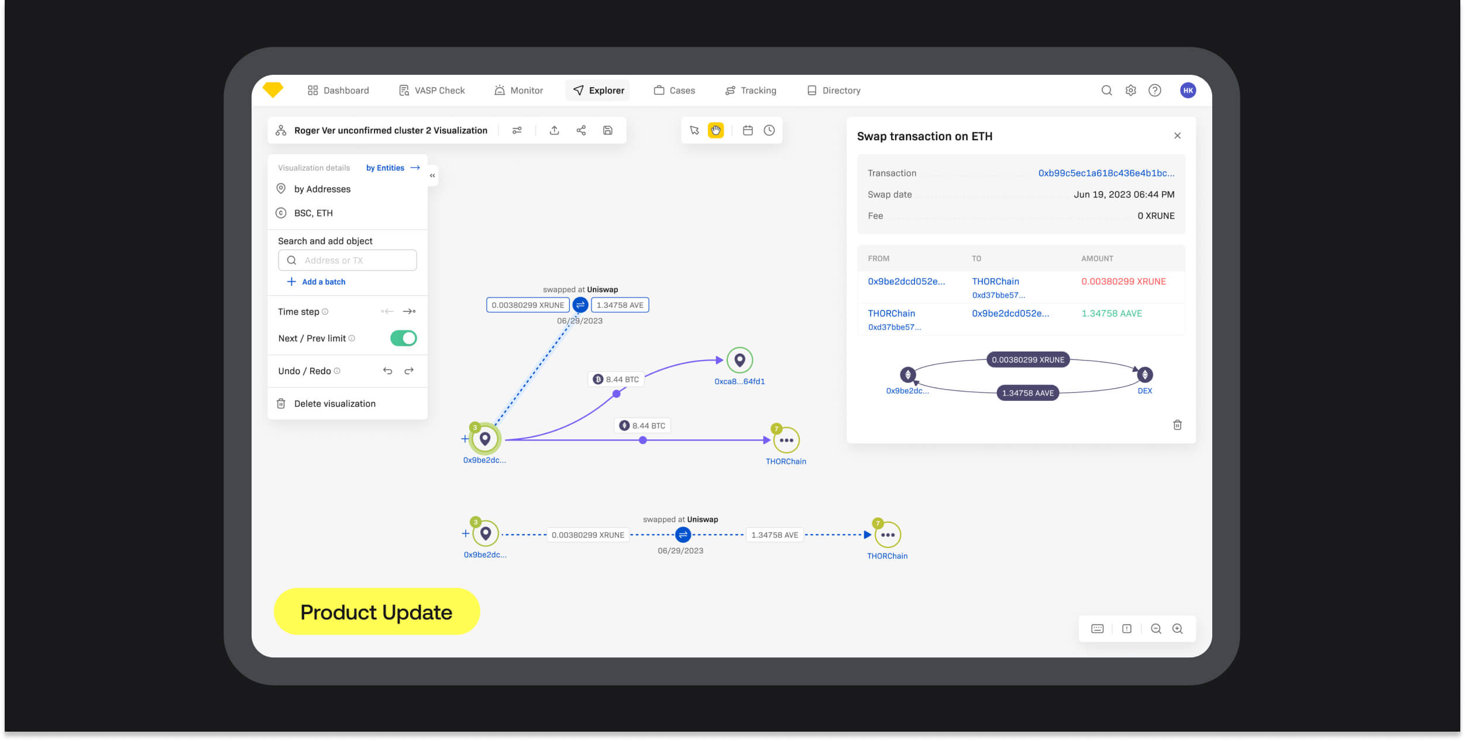Viewport: 1465px width, 741px height.
Task: Click the Redo arrow
Action: 409,371
